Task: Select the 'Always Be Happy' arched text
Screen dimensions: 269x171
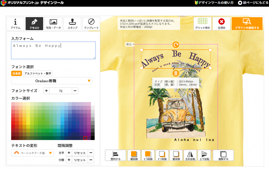Action: 176,58
